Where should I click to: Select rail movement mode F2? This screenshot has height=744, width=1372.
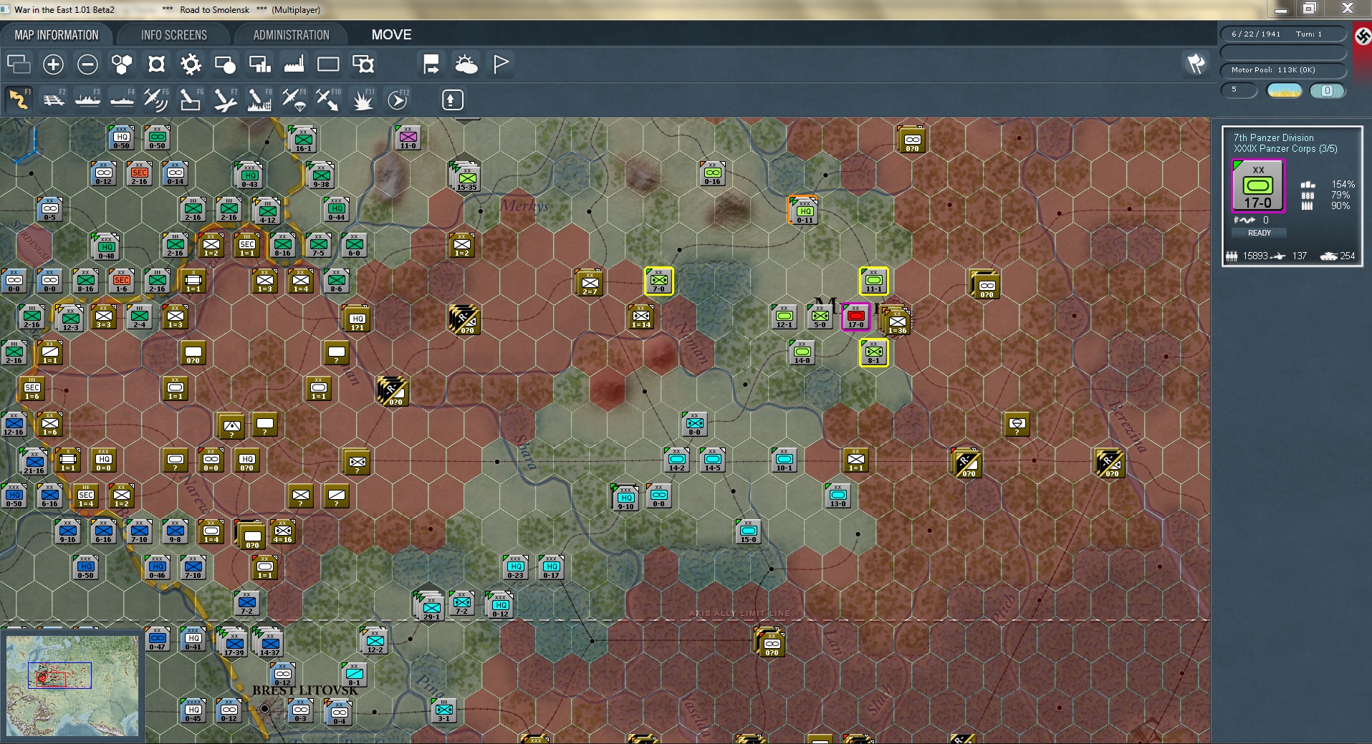pyautogui.click(x=54, y=100)
